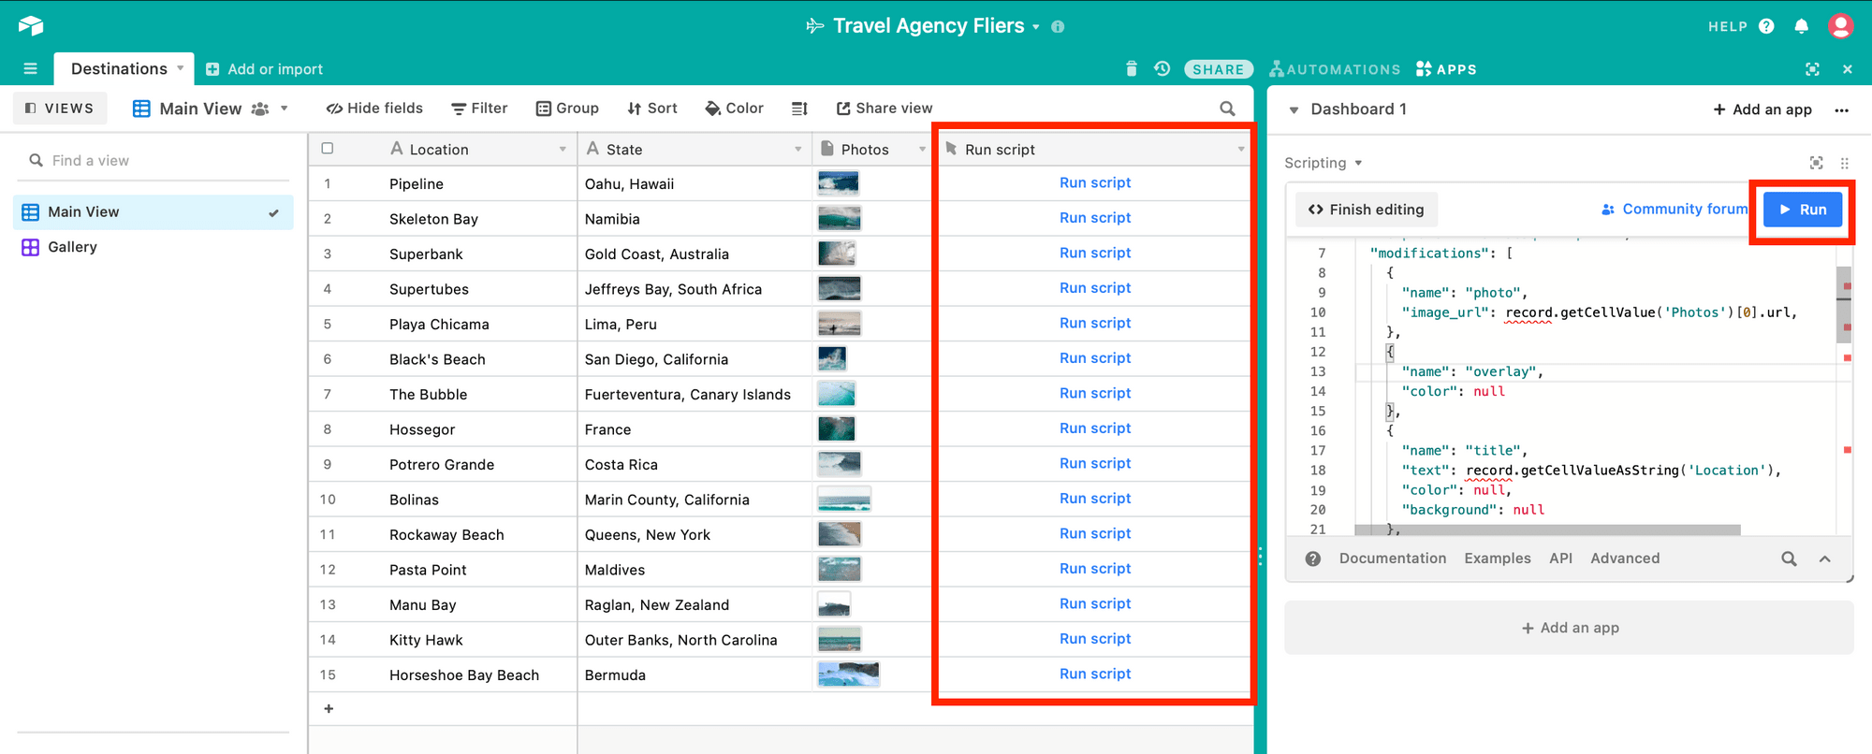The image size is (1872, 754).
Task: Open the Destinations table tab
Action: point(119,68)
